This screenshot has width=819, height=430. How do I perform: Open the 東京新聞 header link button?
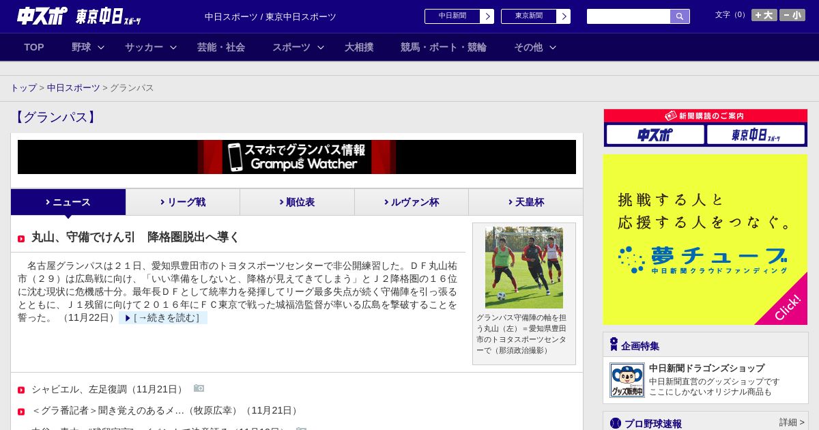pyautogui.click(x=536, y=16)
